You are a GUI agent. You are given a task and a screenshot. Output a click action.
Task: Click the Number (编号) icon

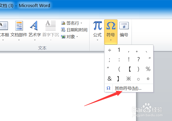pos(124,26)
